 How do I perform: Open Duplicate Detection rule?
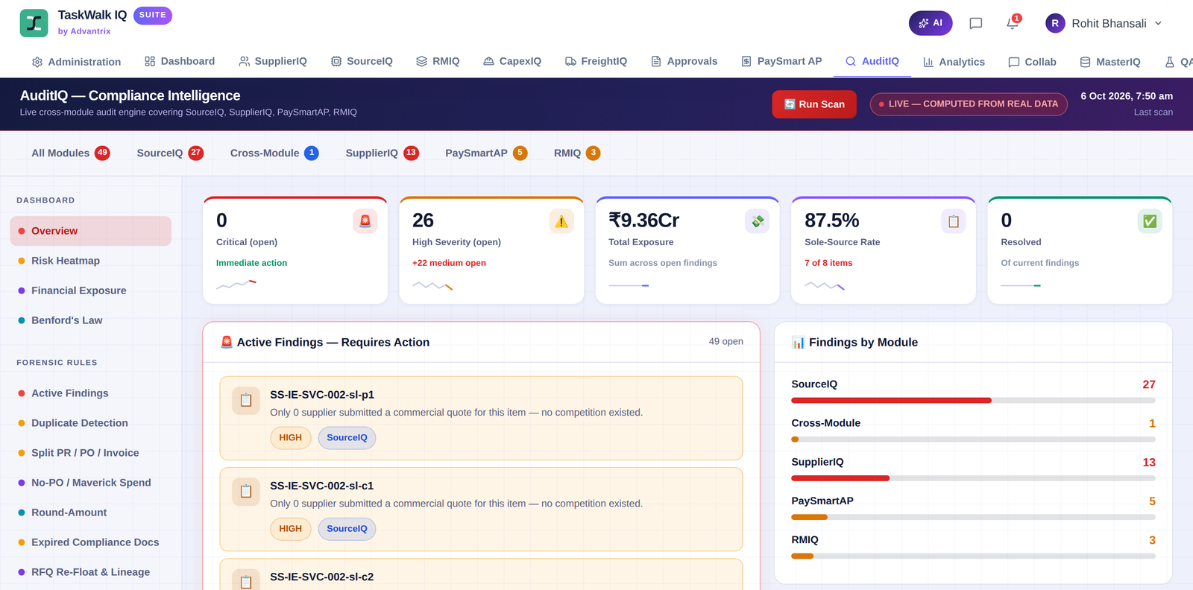(90, 423)
